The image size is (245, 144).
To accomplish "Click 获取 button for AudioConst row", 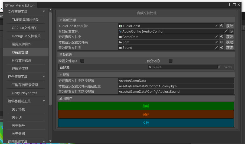I will point(229,26).
